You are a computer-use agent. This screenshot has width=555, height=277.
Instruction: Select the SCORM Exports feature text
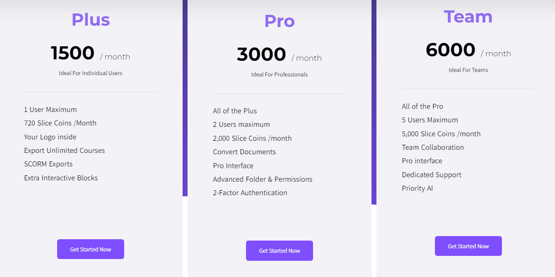pos(48,164)
